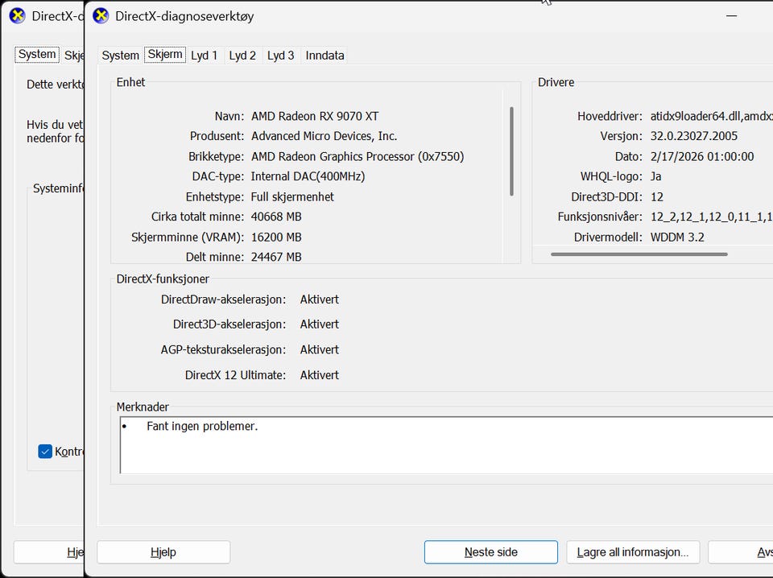Click VRAM value 16200 MB
The width and height of the screenshot is (773, 578).
[276, 237]
